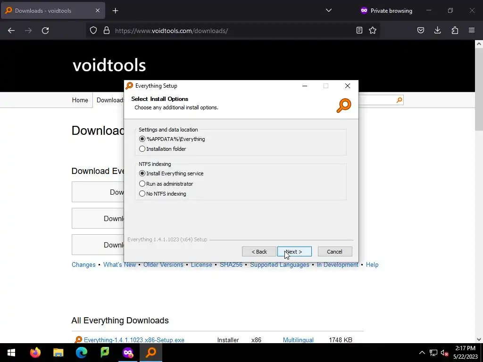Reload the voidtools page

coord(45,31)
